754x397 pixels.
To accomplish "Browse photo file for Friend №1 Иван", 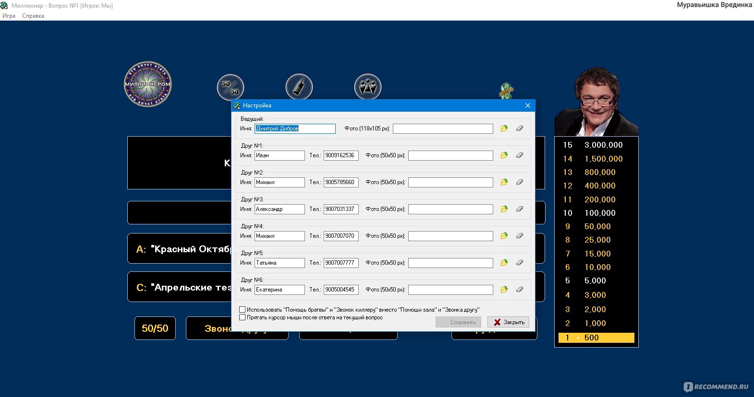I will tap(504, 155).
